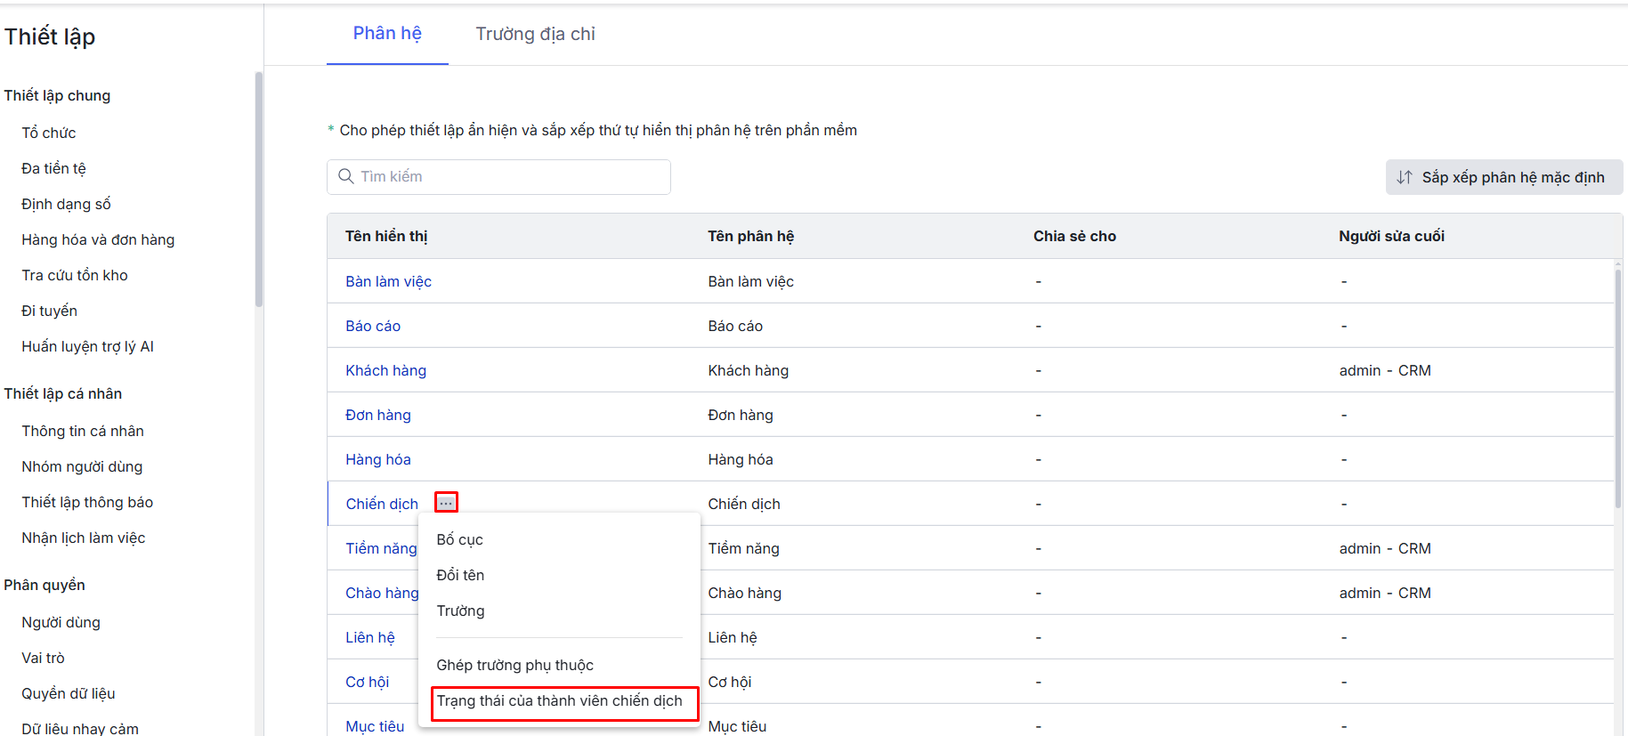Image resolution: width=1628 pixels, height=736 pixels.
Task: Choose Ghép trường phụ thuộc option
Action: [514, 665]
